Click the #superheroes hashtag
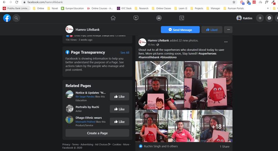The height and width of the screenshot is (151, 278). (x=207, y=53)
